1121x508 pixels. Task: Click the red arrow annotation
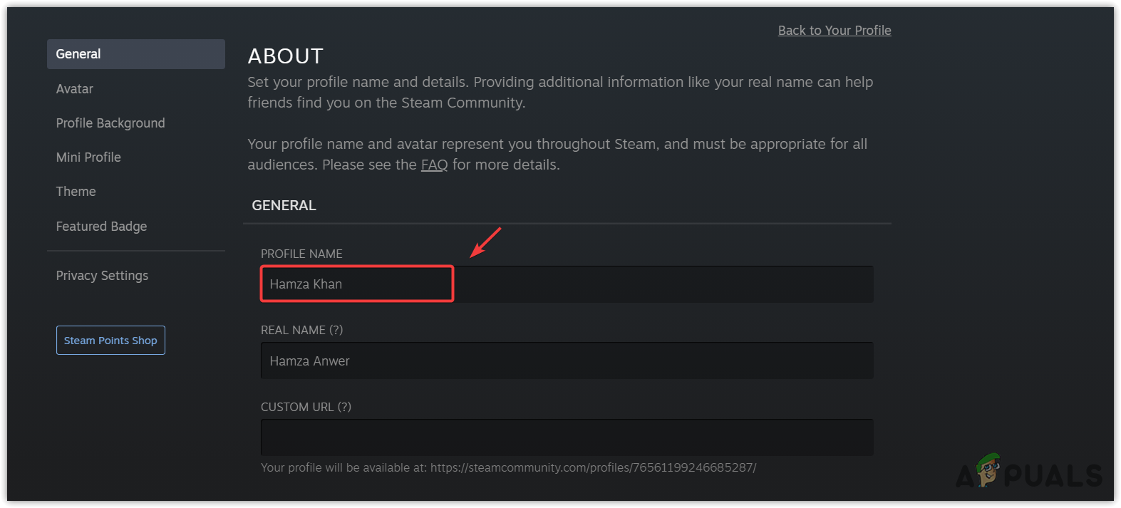click(486, 242)
